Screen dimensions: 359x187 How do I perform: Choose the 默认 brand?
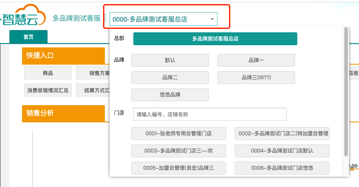click(x=170, y=60)
